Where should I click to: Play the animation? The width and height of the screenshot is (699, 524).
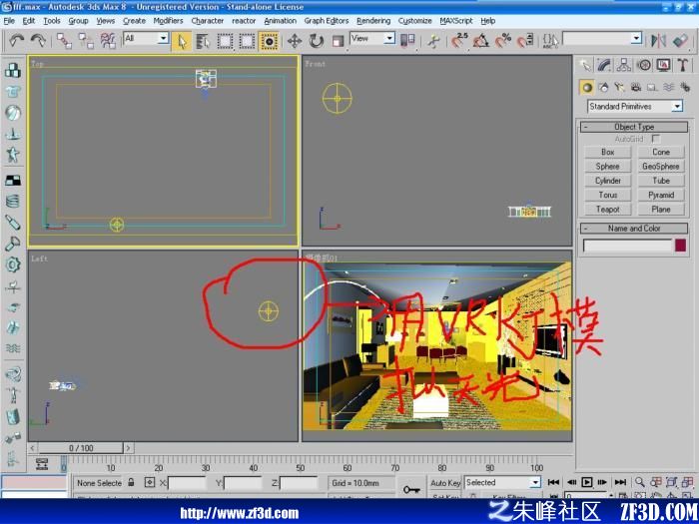[x=587, y=482]
